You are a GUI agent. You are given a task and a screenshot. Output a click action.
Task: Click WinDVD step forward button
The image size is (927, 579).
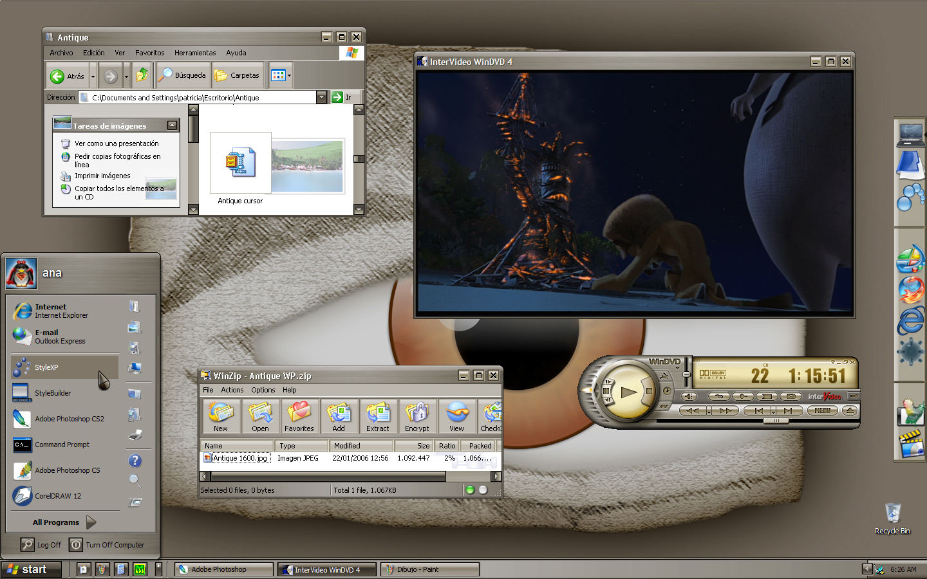[607, 381]
